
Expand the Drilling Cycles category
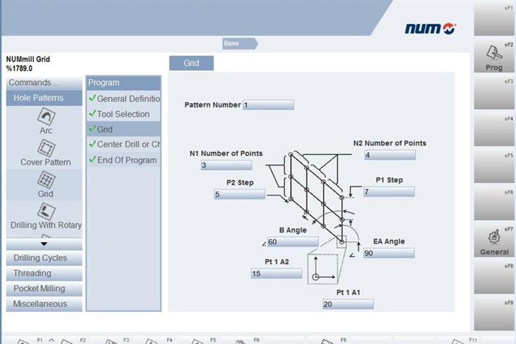(44, 258)
